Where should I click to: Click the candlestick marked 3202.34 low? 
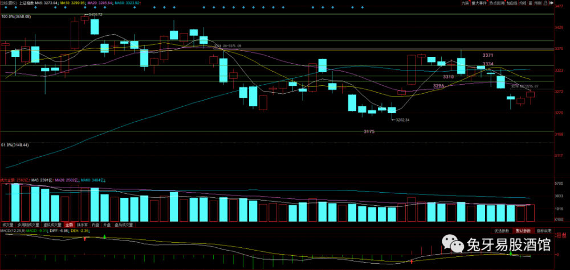[392, 110]
